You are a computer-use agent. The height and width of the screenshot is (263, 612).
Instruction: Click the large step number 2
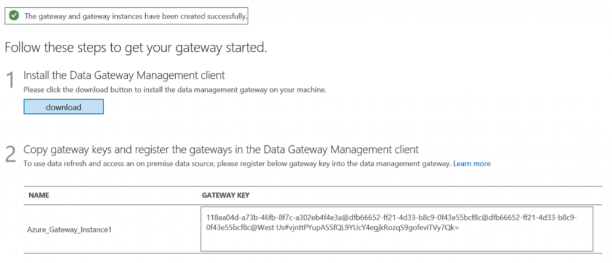point(11,154)
